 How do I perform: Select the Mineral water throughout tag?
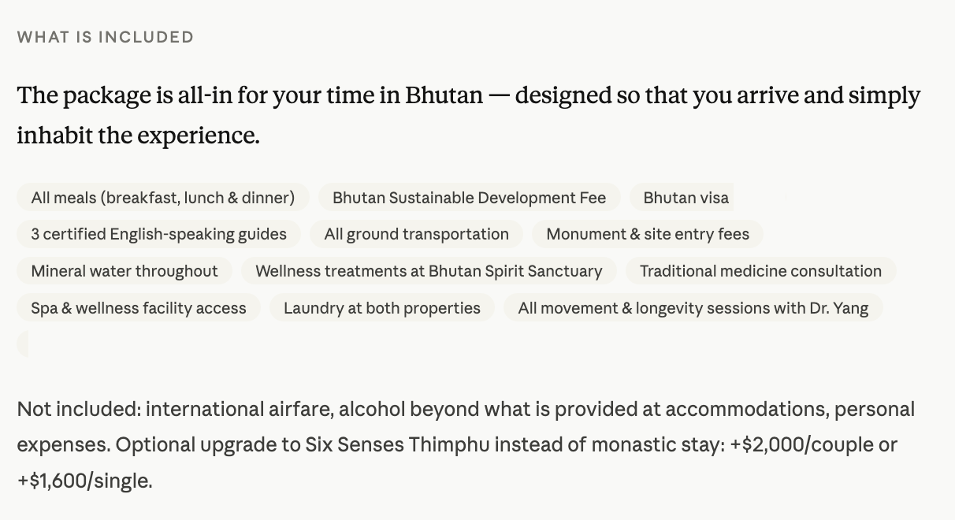(x=124, y=271)
